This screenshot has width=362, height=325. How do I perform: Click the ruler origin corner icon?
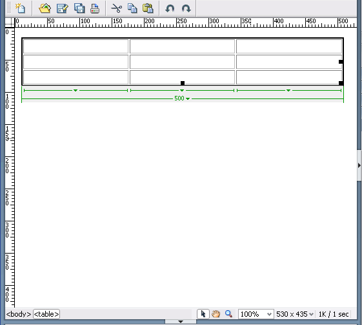click(x=10, y=23)
